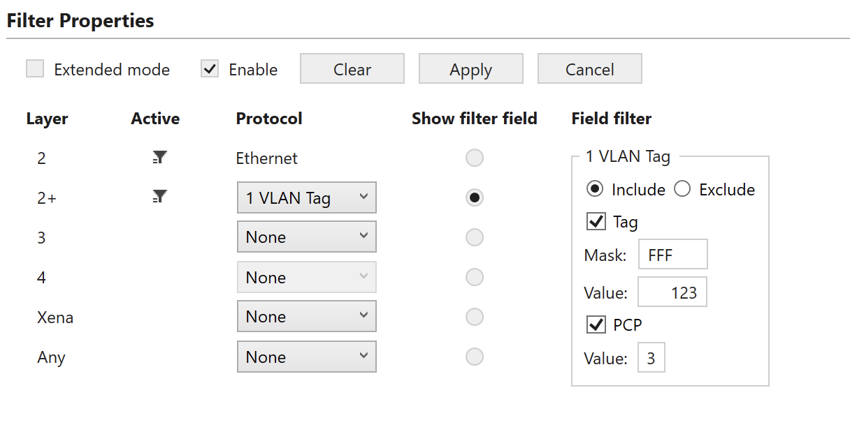Show filter field for layer 3
Screen dimensions: 850x441
click(475, 237)
